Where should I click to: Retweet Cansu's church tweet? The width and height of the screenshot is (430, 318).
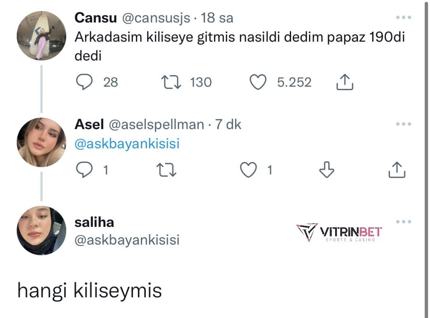coord(171,82)
